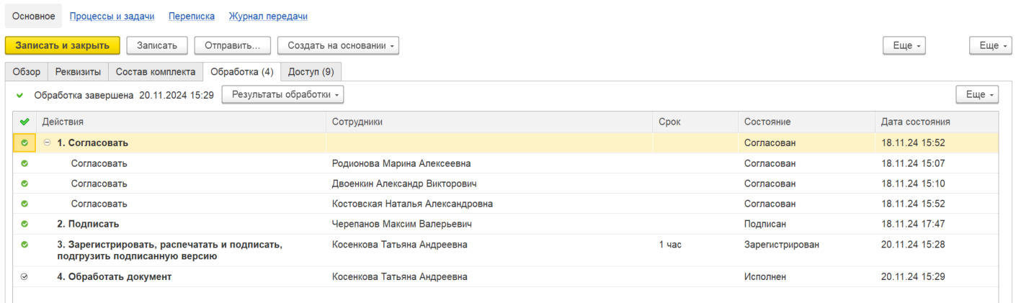Click date 20.11.24 15:28
1016x303 pixels.
pyautogui.click(x=913, y=245)
